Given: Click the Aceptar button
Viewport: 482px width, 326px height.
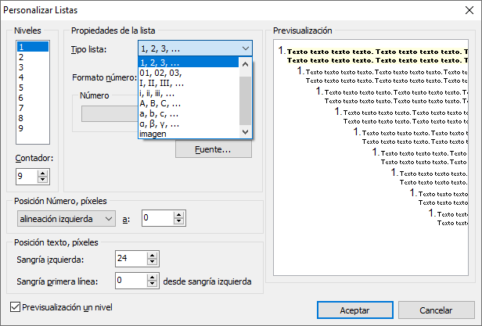Looking at the screenshot, I should pos(354,310).
